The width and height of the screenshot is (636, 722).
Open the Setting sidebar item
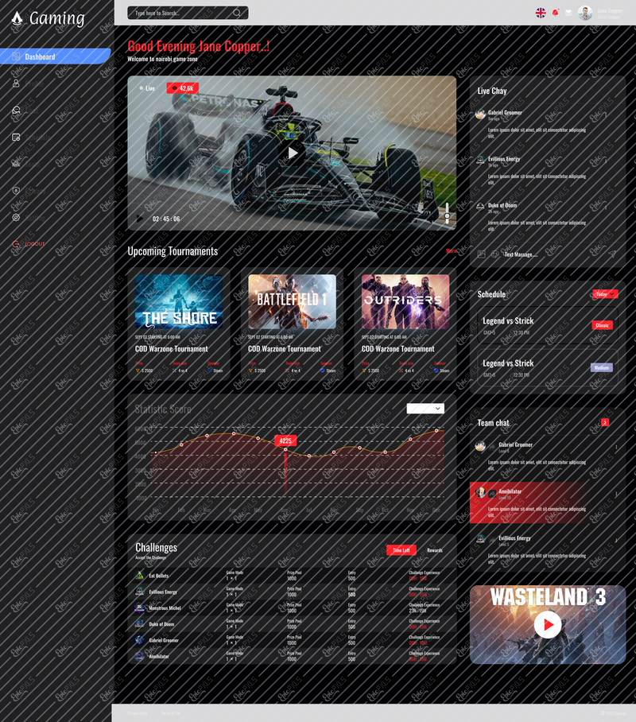(29, 217)
